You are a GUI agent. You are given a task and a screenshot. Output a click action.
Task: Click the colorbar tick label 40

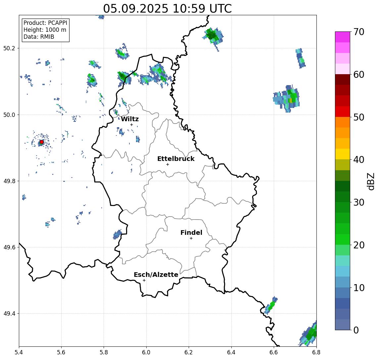pyautogui.click(x=359, y=160)
